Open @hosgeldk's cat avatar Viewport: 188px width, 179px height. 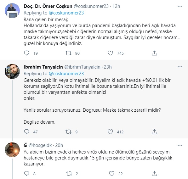pyautogui.click(x=12, y=150)
